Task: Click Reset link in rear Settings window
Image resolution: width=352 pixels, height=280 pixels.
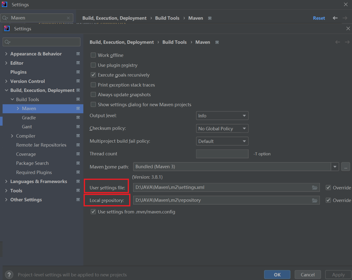Action: 319,18
